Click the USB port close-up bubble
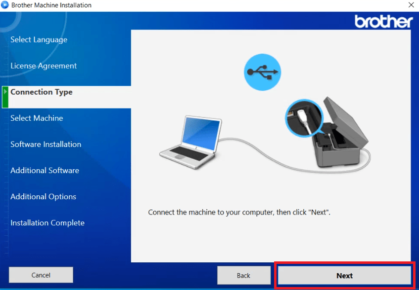This screenshot has height=290, width=419. click(304, 118)
